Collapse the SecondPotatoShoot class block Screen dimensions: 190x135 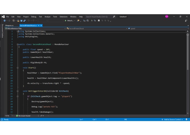17,45
